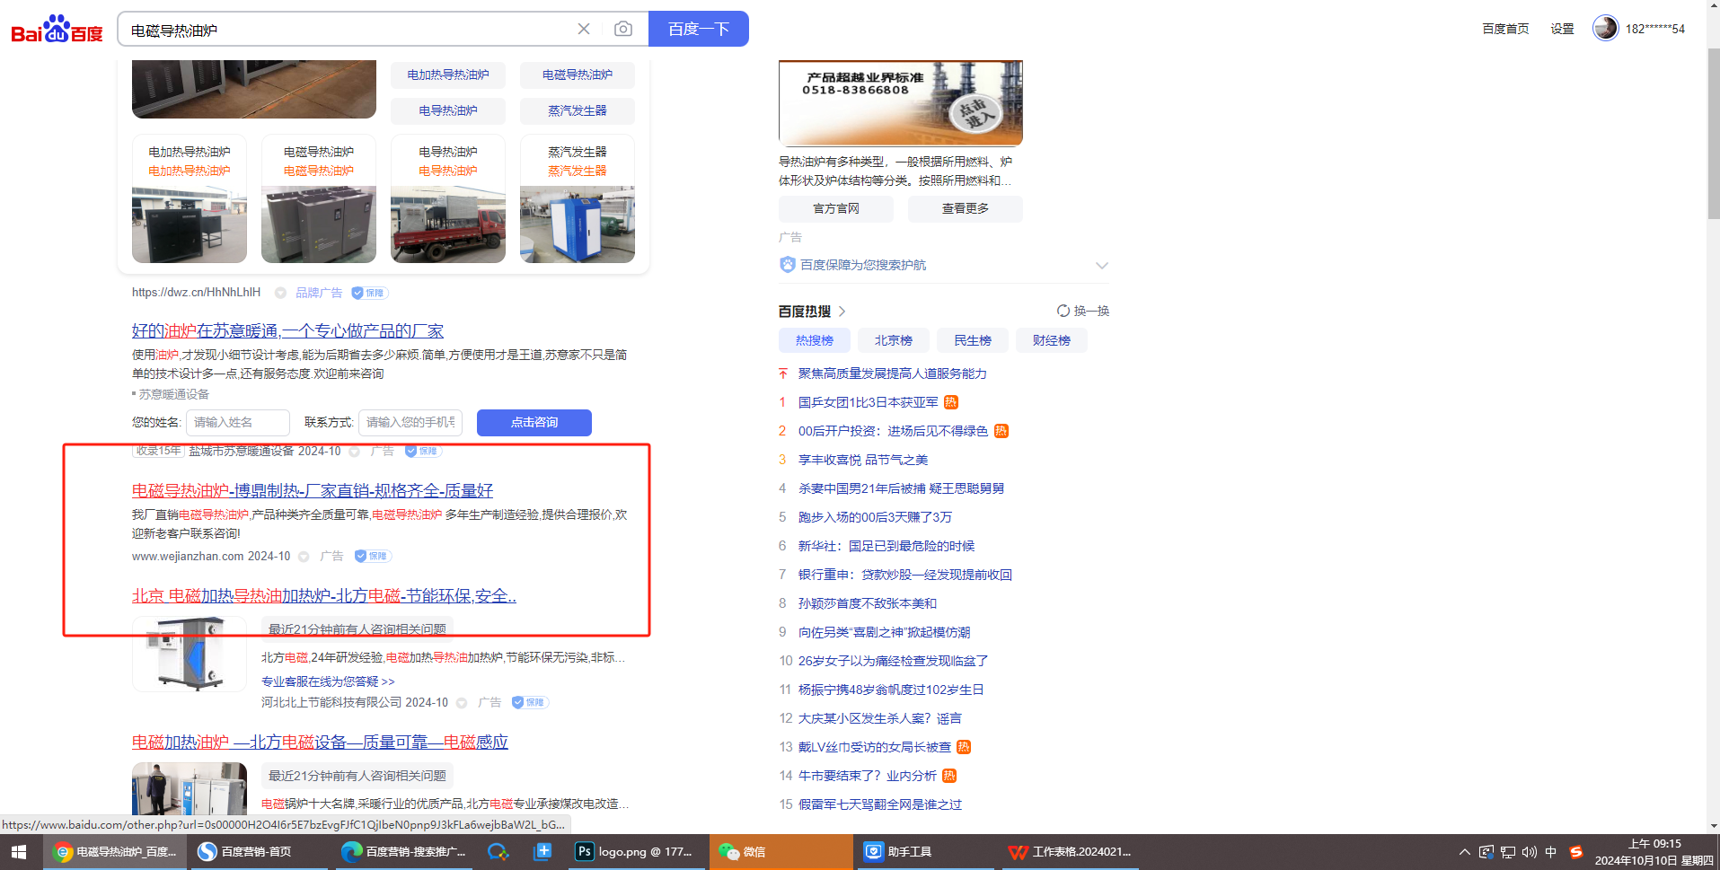This screenshot has height=870, width=1720.
Task: Select the 热搜榜 tab
Action: click(815, 340)
